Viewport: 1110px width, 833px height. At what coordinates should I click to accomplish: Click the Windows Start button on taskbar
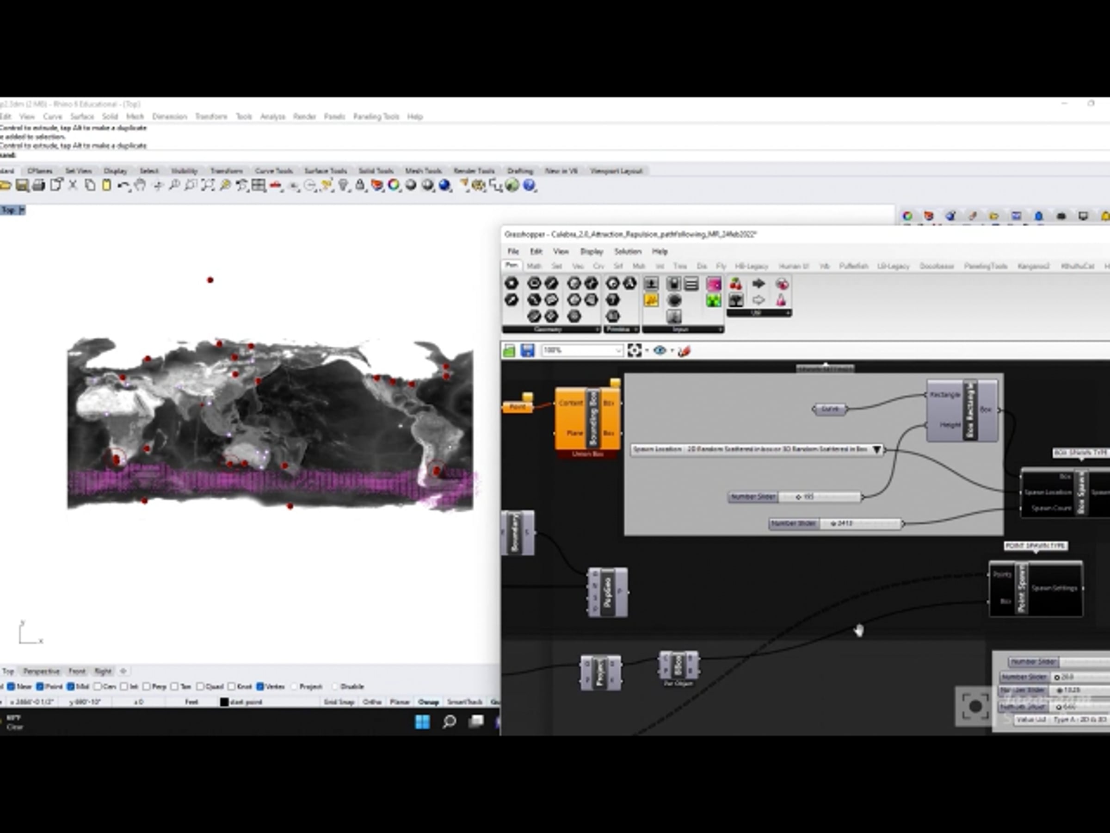(x=423, y=722)
